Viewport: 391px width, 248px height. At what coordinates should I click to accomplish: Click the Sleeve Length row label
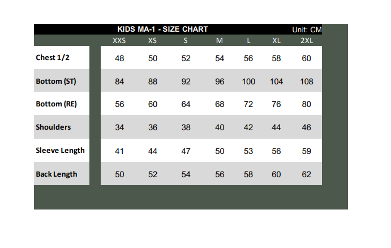[60, 150]
